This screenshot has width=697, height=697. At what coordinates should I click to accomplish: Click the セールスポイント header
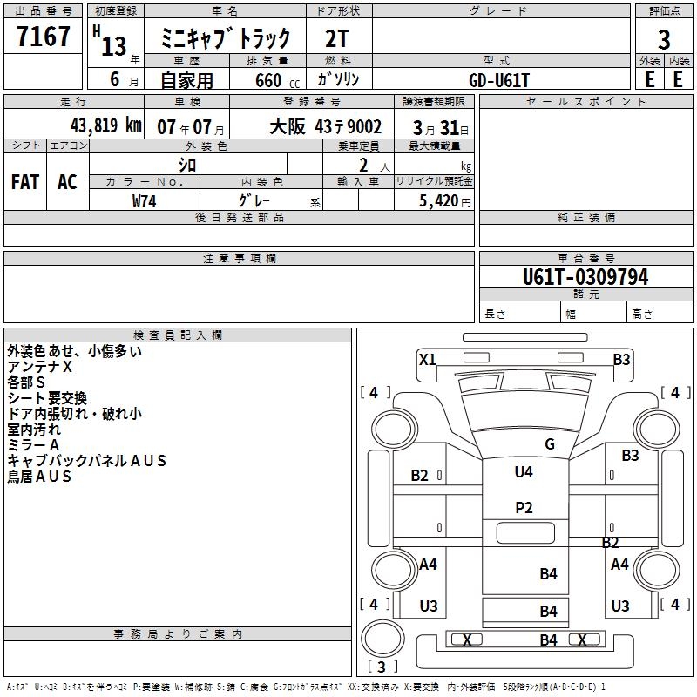pos(585,101)
